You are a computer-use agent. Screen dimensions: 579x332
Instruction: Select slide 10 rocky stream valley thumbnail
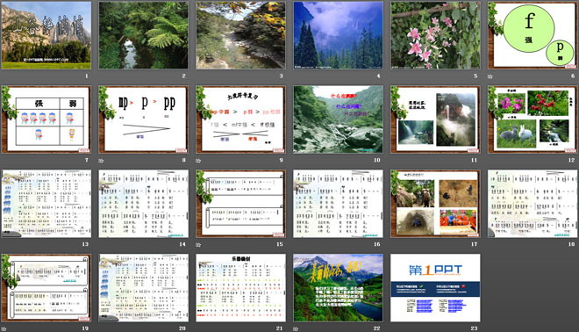coord(338,119)
